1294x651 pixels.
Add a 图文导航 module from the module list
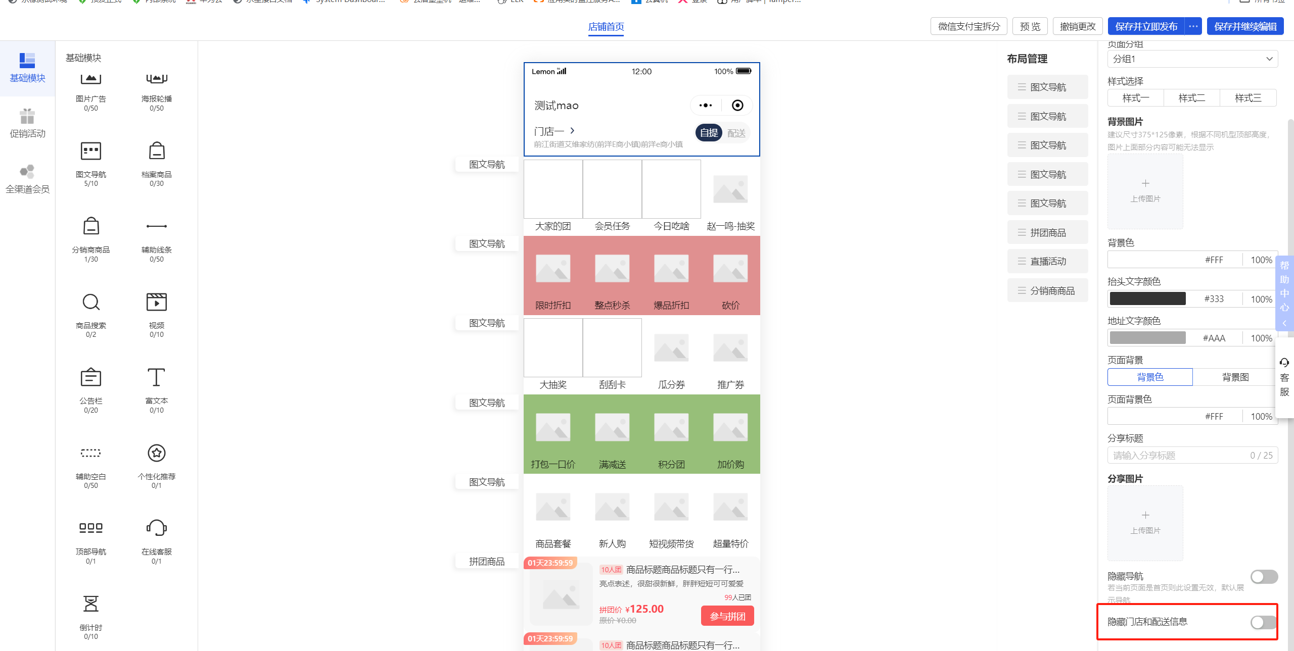click(91, 163)
